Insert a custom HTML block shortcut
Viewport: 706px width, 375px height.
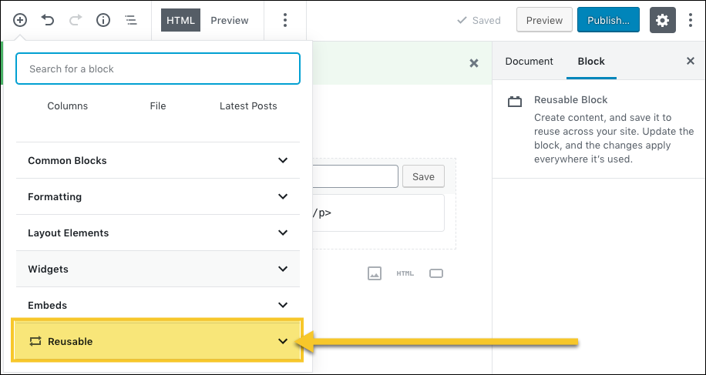click(x=405, y=273)
